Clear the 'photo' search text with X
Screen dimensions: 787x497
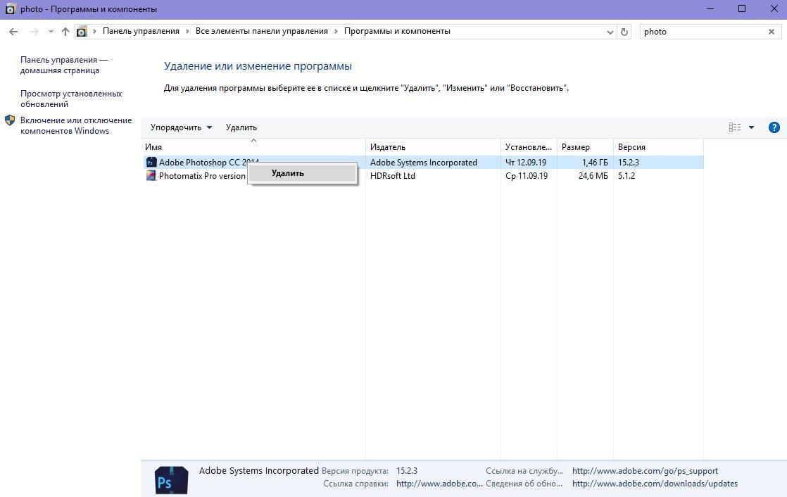[x=772, y=32]
